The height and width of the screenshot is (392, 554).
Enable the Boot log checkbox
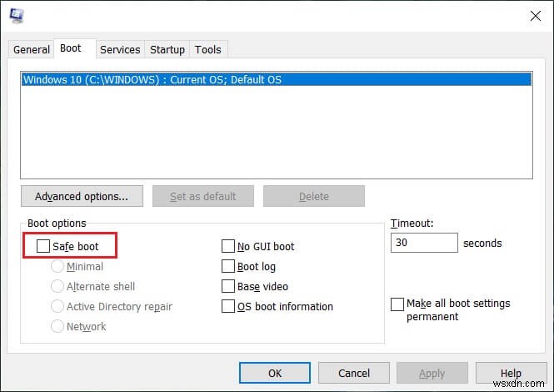pyautogui.click(x=228, y=267)
